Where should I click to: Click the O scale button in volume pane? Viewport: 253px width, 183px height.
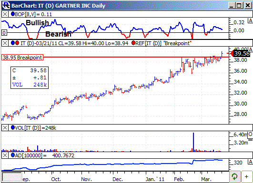point(250,134)
